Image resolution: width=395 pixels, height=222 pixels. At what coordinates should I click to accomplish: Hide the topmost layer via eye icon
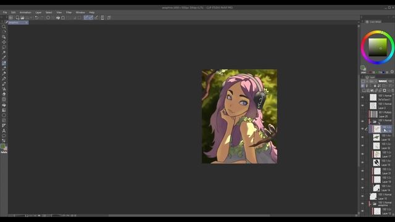(363, 97)
